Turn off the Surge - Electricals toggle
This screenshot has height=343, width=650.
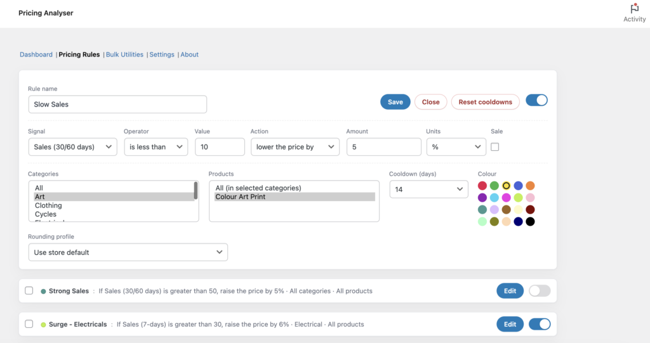click(540, 324)
